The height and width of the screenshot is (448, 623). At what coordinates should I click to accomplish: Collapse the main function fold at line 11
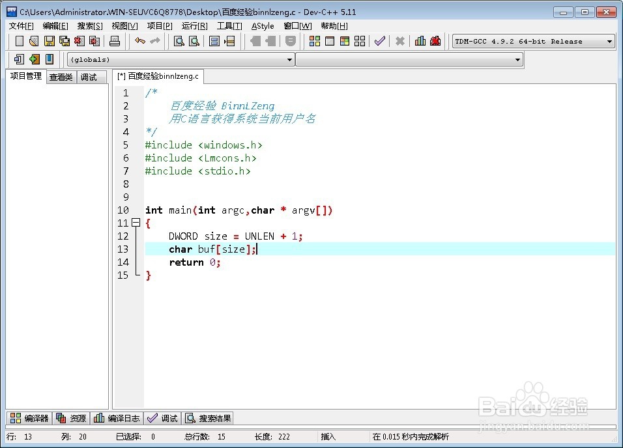point(136,223)
